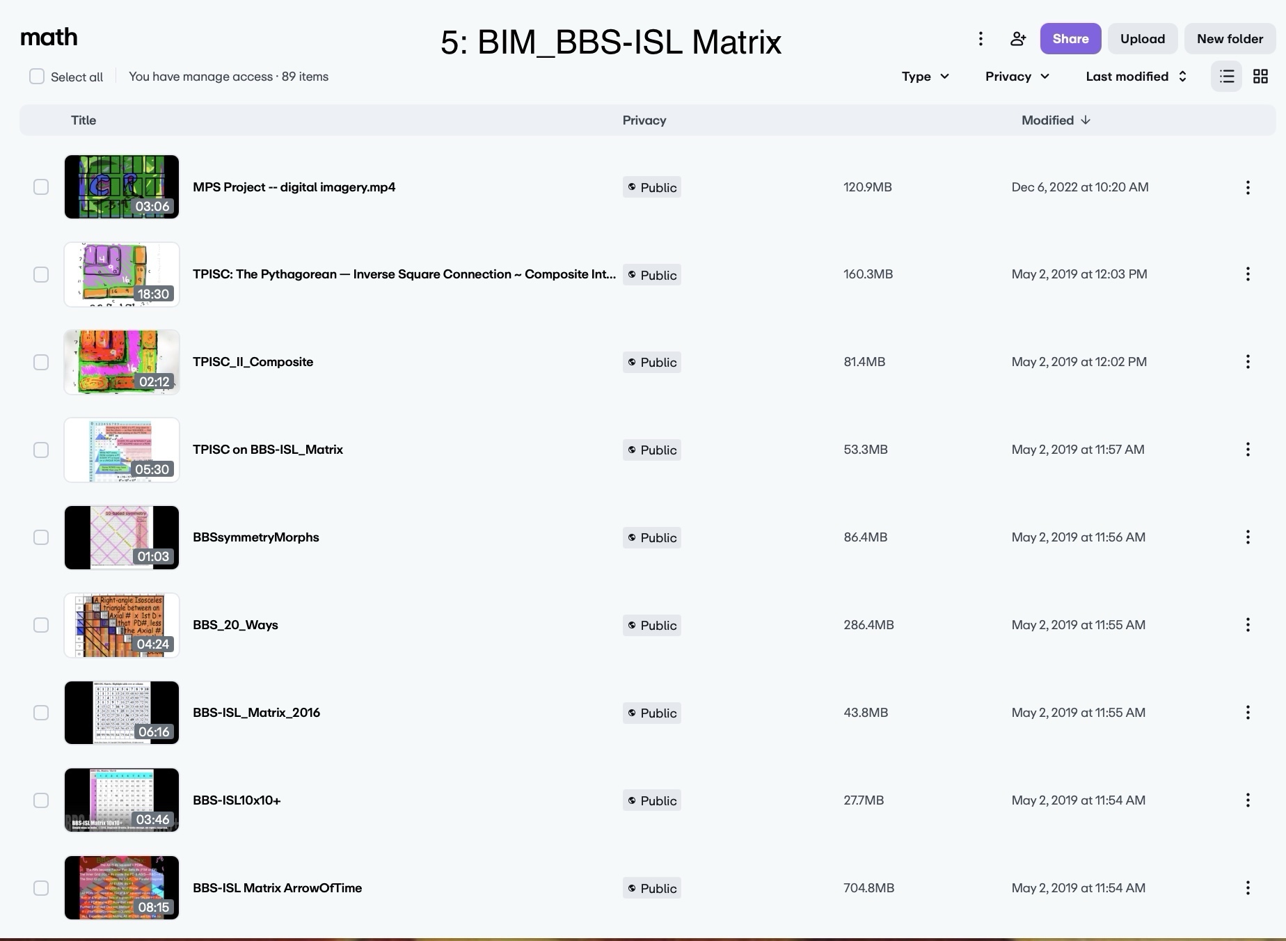Image resolution: width=1286 pixels, height=941 pixels.
Task: Click the Upload button
Action: tap(1143, 39)
